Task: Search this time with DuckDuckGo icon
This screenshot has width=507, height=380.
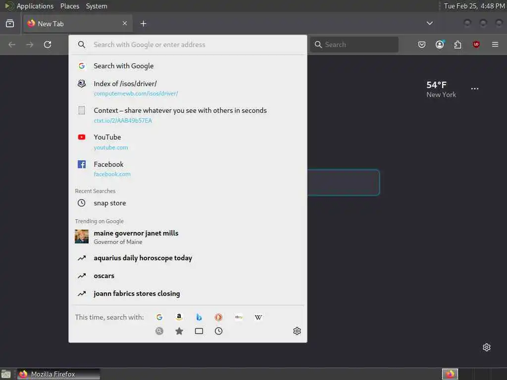Action: [x=218, y=317]
